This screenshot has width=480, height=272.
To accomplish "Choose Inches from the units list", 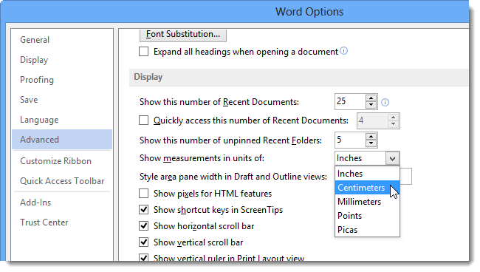I will 367,174.
